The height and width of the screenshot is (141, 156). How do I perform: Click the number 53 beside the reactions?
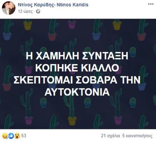click(x=24, y=136)
